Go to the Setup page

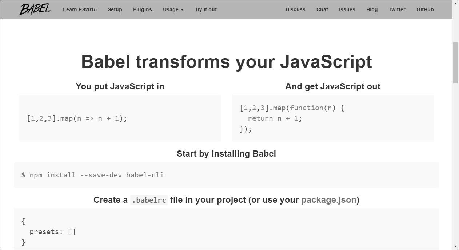pos(115,9)
